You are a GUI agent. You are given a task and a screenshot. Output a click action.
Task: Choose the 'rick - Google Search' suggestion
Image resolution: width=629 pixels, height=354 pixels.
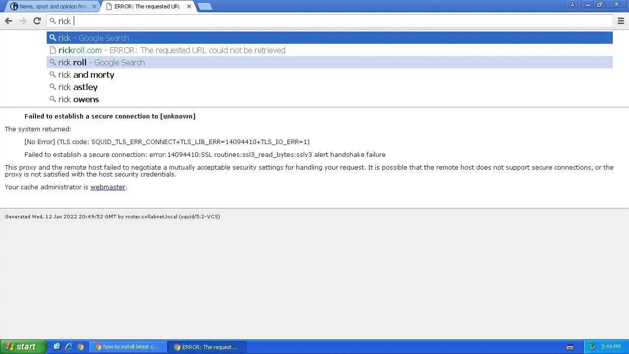(329, 38)
